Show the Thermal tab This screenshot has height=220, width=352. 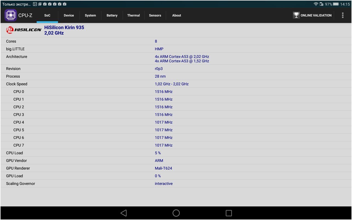[134, 15]
